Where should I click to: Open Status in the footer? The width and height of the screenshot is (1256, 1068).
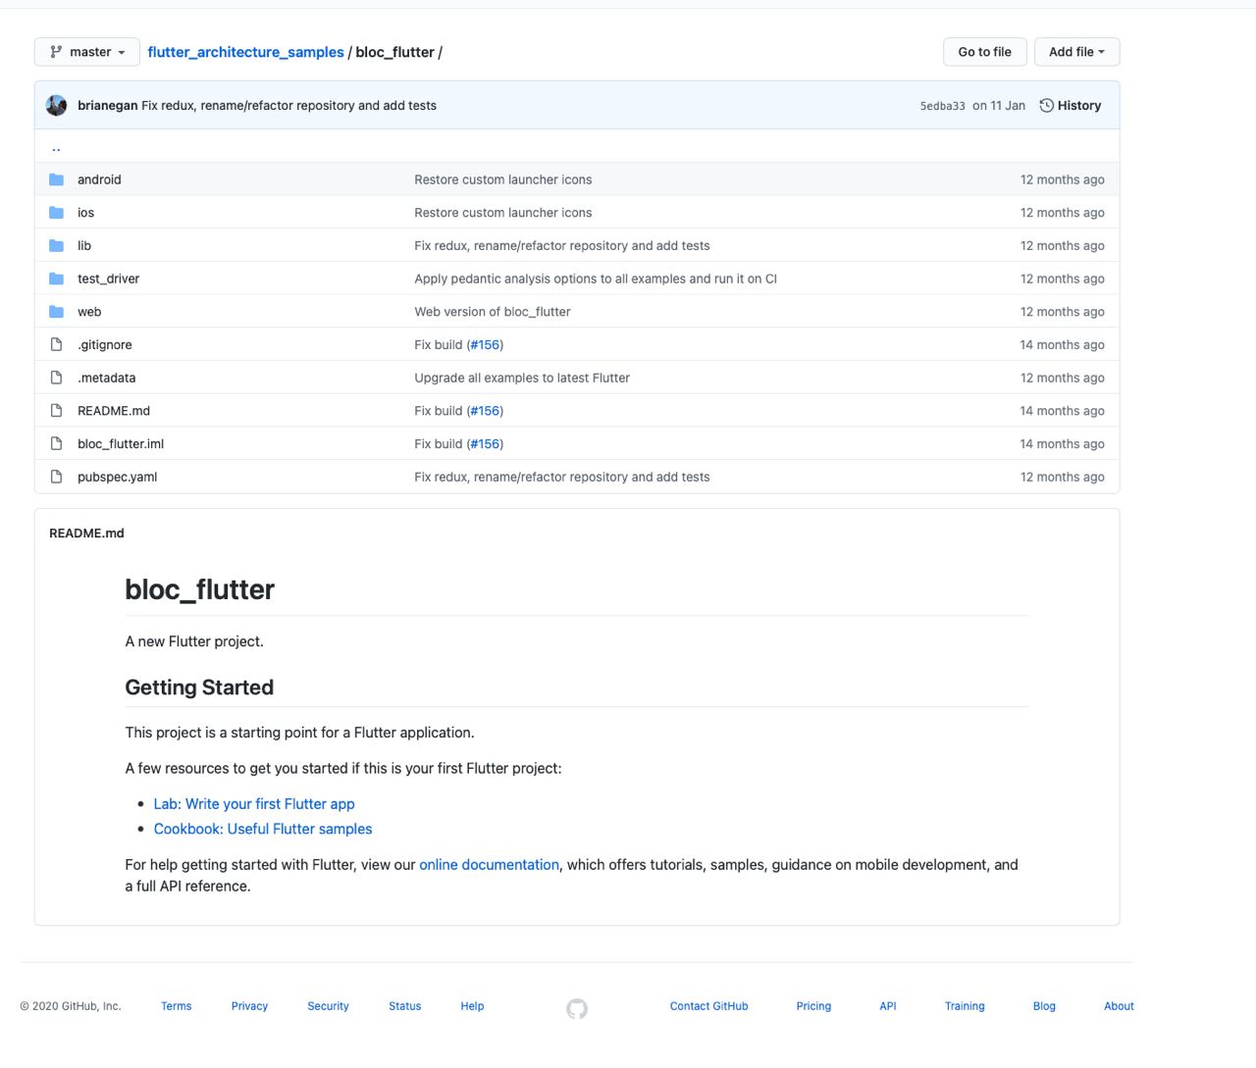click(404, 1006)
